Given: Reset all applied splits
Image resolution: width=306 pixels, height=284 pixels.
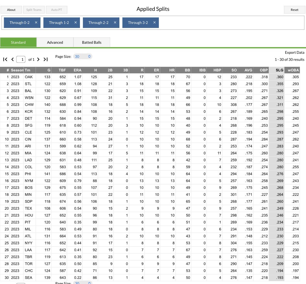Looking at the screenshot, I should pyautogui.click(x=295, y=10).
